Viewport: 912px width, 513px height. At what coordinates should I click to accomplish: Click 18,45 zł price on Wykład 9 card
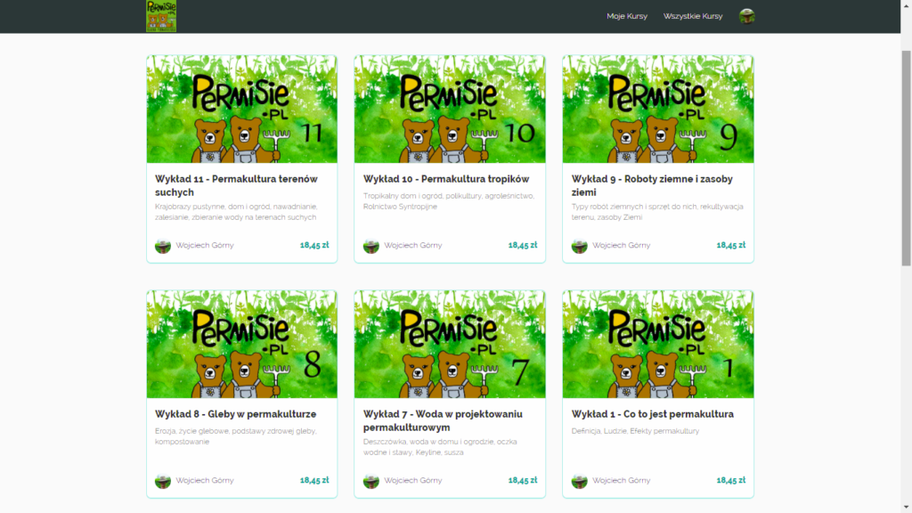tap(731, 246)
